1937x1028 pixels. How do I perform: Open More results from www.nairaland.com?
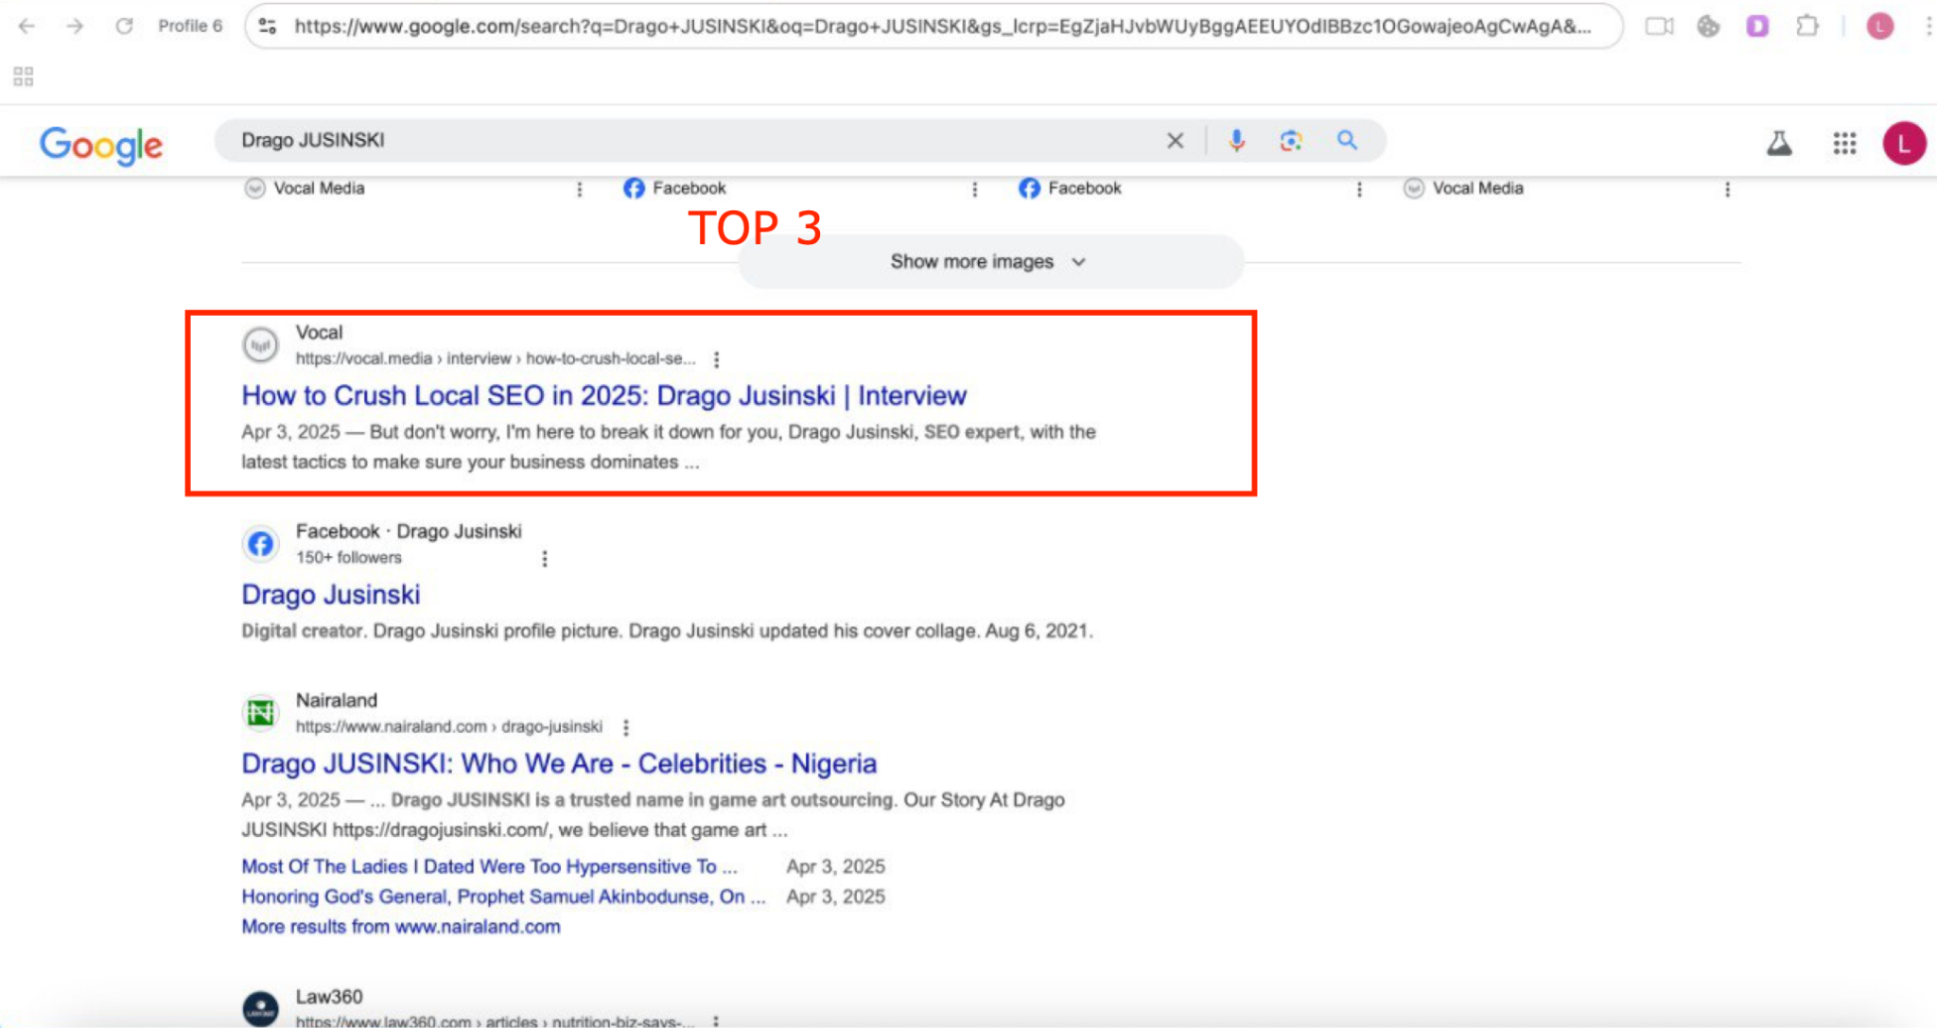[x=401, y=927]
